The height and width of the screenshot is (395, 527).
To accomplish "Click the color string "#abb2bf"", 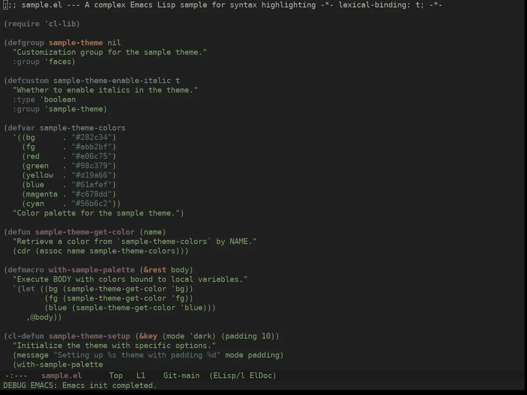I will 92,146.
